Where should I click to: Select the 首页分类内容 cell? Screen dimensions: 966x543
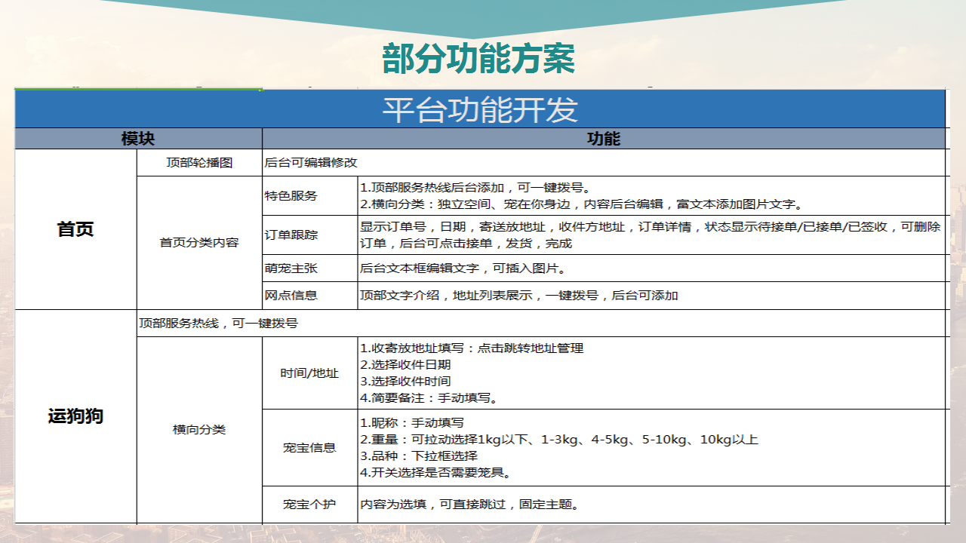199,242
